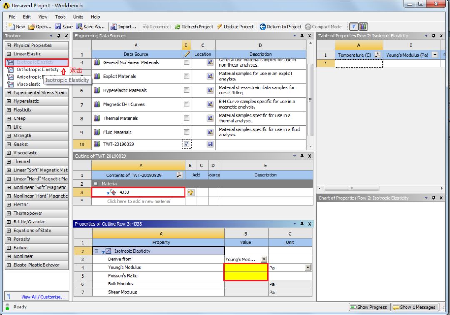This screenshot has width=450, height=315.
Task: Open the Edit menu
Action: (x=27, y=17)
